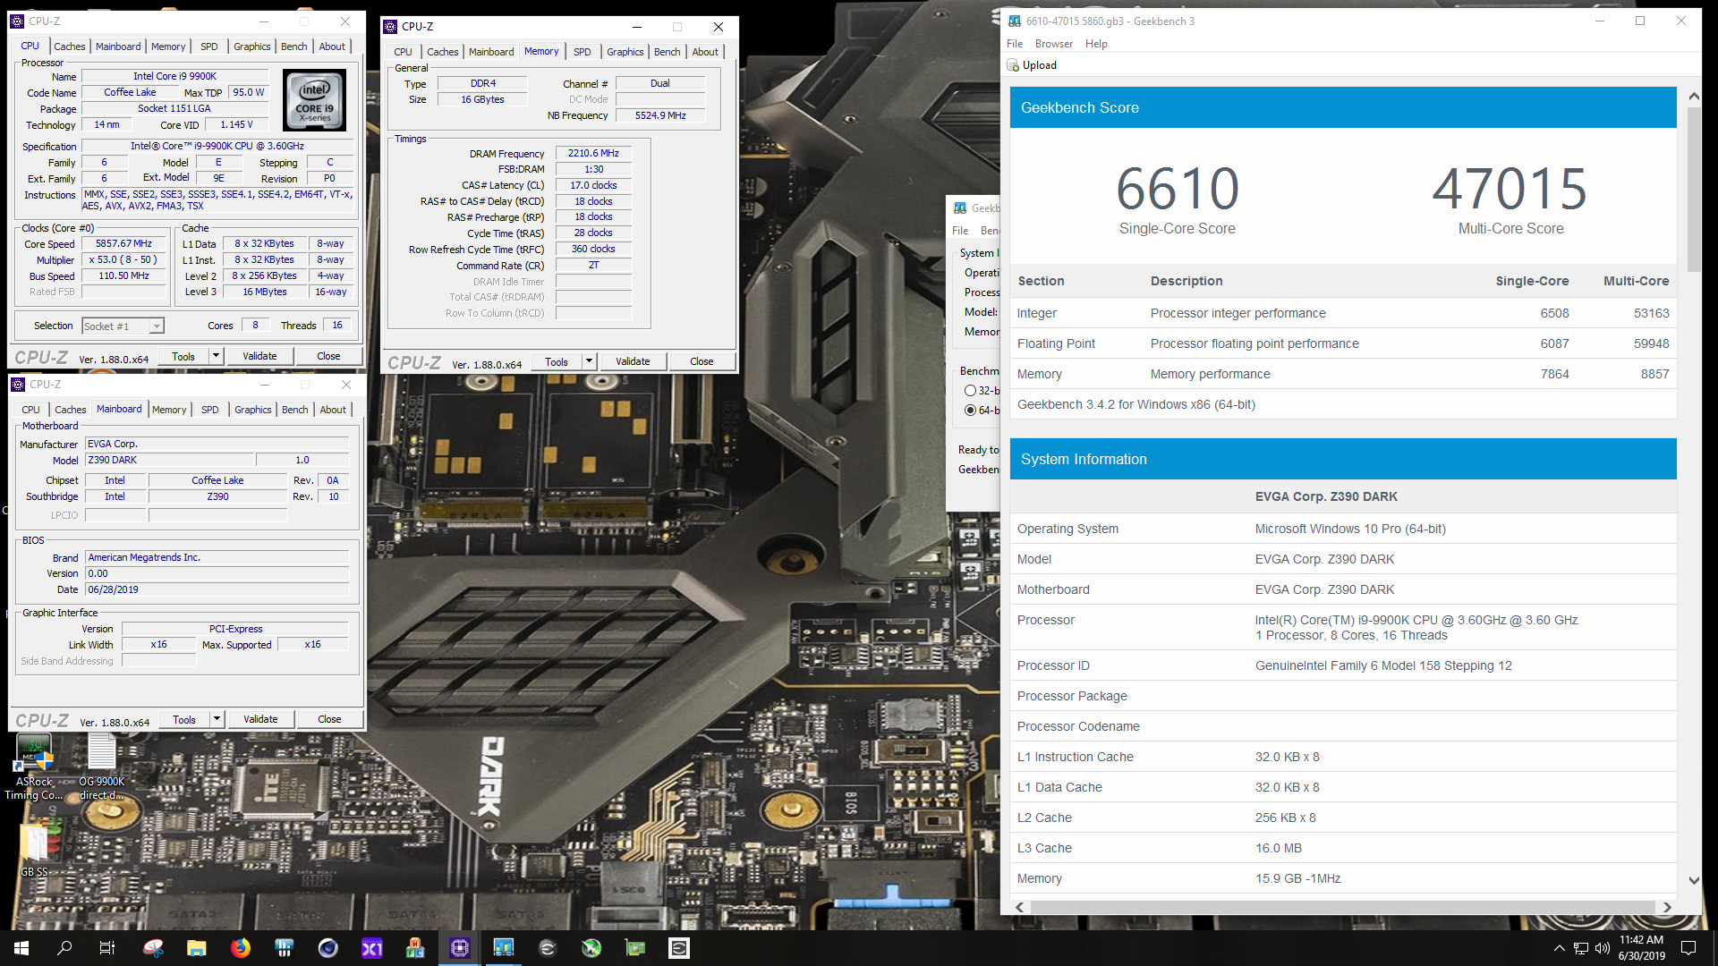Viewport: 1718px width, 966px height.
Task: Click the network tray icon
Action: click(x=1581, y=948)
